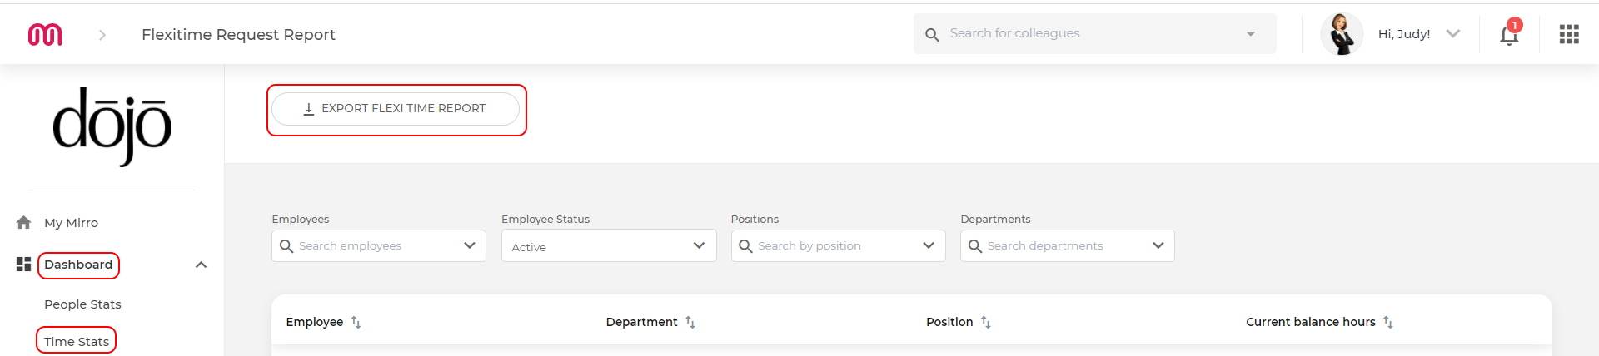1599x356 pixels.
Task: Sort by Department column arrows
Action: click(690, 322)
